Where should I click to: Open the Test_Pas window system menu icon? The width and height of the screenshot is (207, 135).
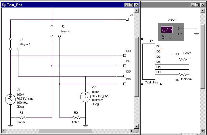(x=3, y=5)
